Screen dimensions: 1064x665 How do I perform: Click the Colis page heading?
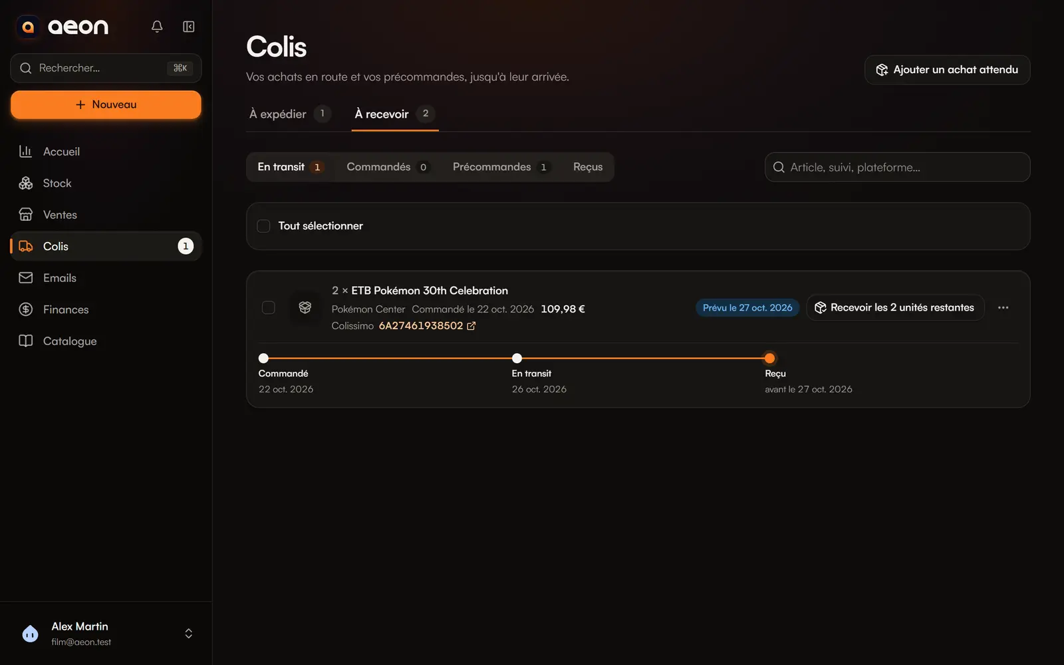point(277,47)
